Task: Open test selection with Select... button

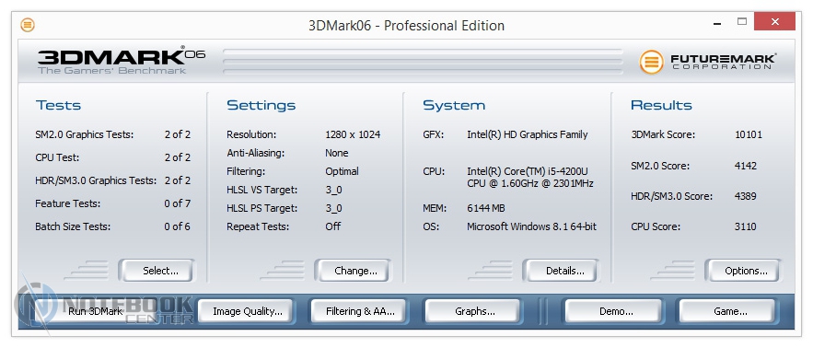Action: tap(157, 271)
